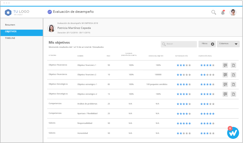Open comments for Objetivo financiero 1
Screen dimensions: 243x143
click(225, 65)
